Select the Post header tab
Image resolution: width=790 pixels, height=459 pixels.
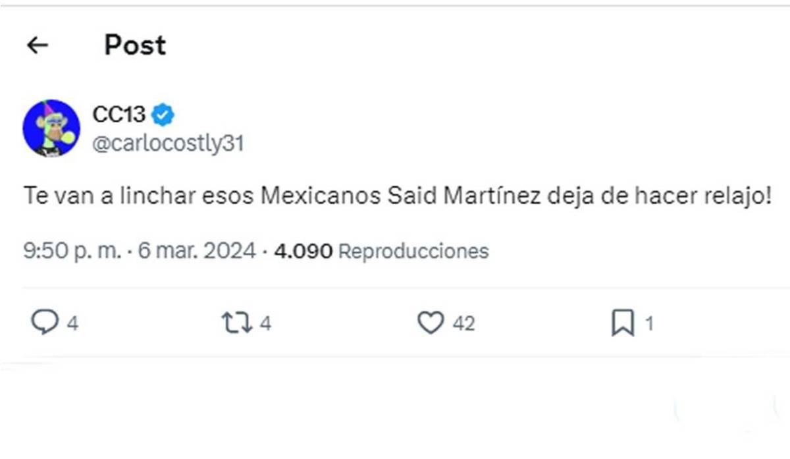click(134, 45)
